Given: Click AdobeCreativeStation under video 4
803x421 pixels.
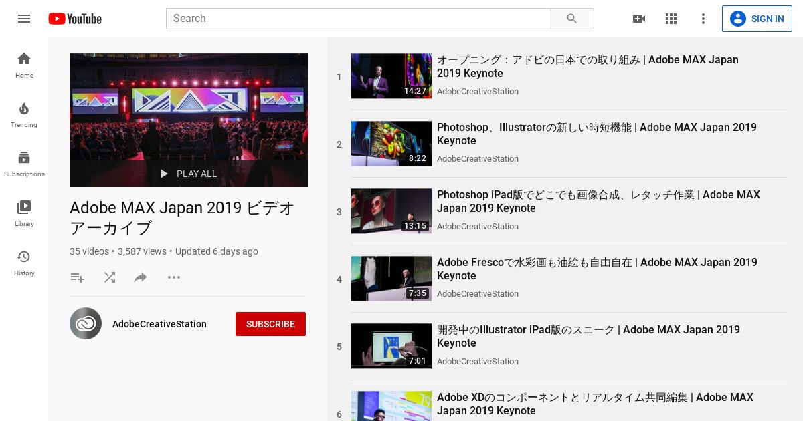Looking at the screenshot, I should coord(478,293).
